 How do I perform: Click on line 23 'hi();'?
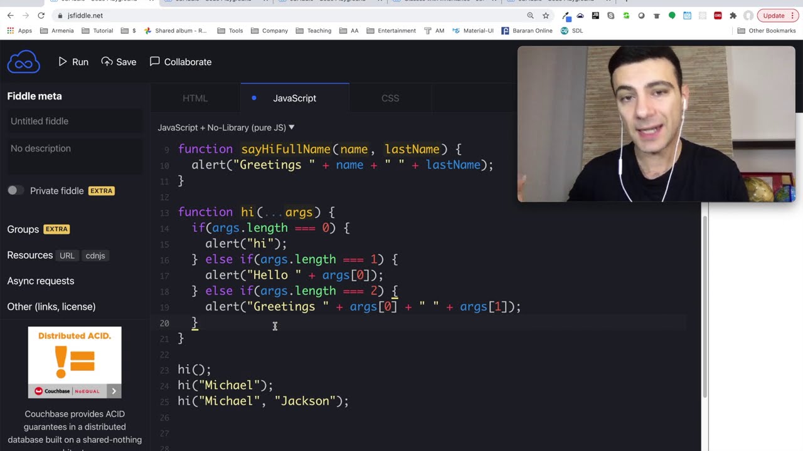tap(194, 370)
